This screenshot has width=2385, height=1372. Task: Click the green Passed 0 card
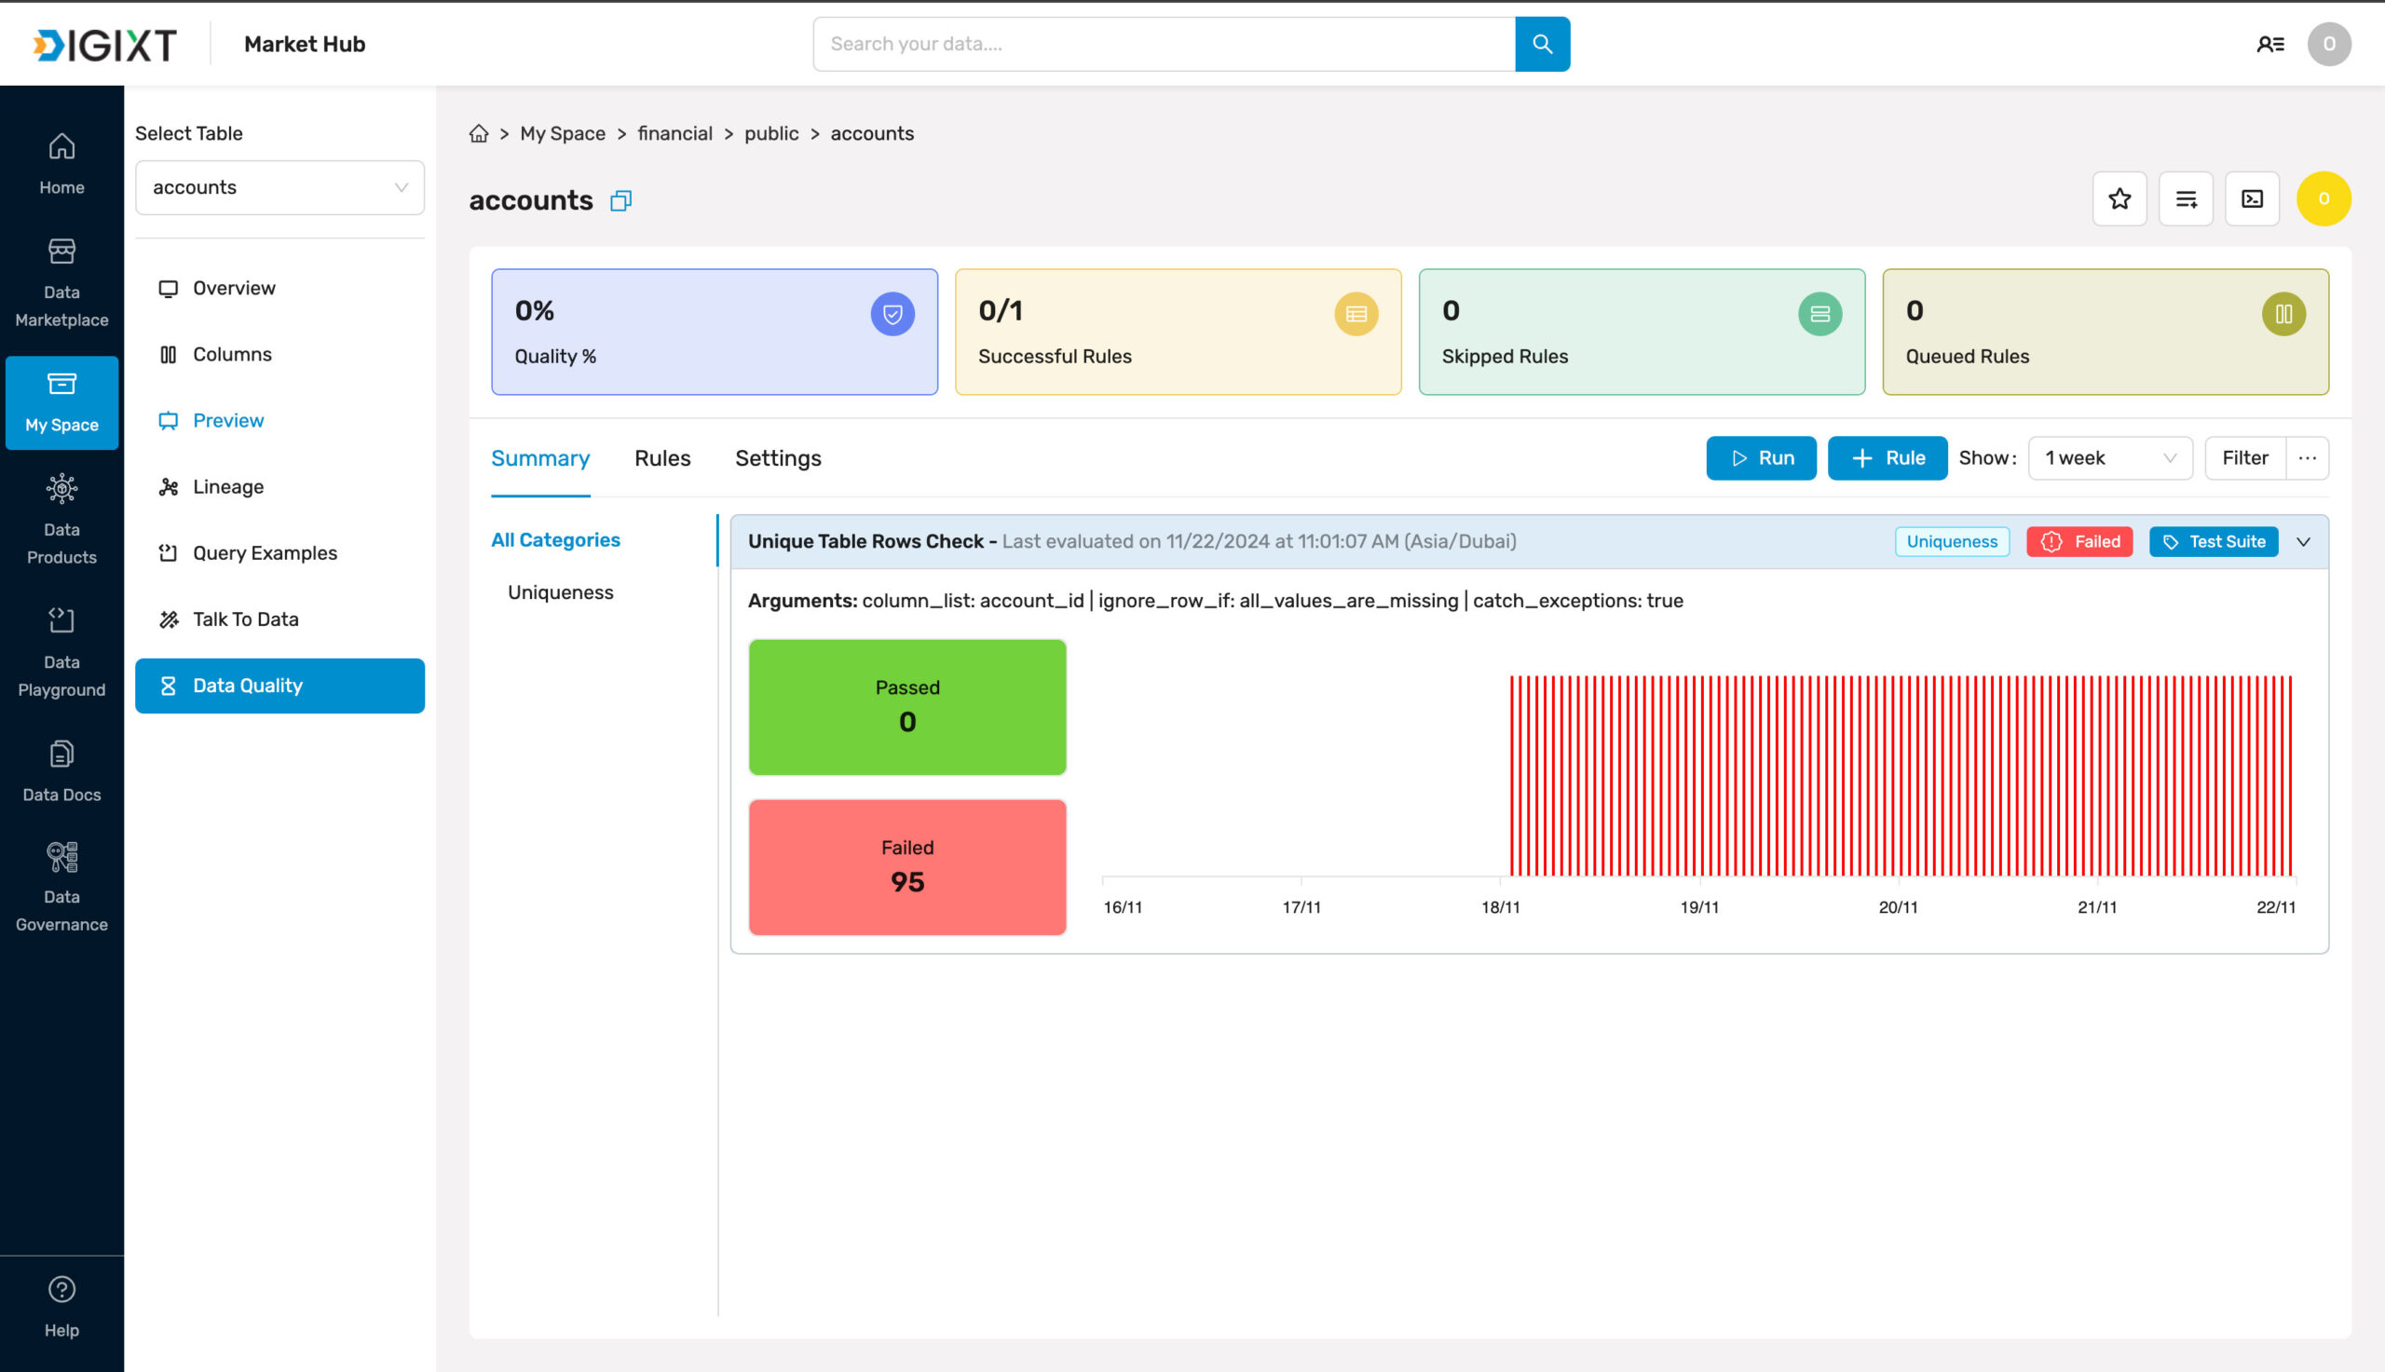(906, 708)
